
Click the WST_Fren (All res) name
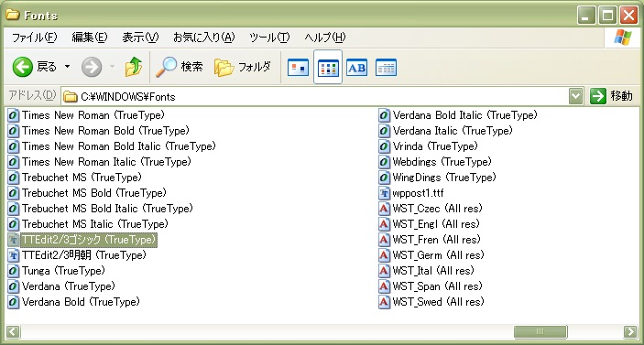click(x=436, y=240)
